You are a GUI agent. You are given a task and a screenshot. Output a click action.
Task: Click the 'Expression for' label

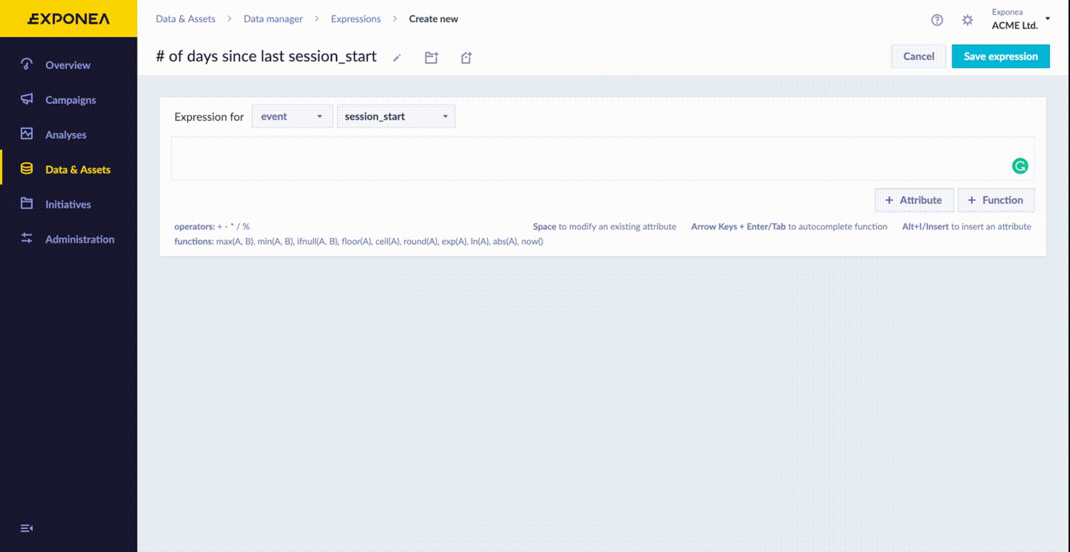[209, 116]
